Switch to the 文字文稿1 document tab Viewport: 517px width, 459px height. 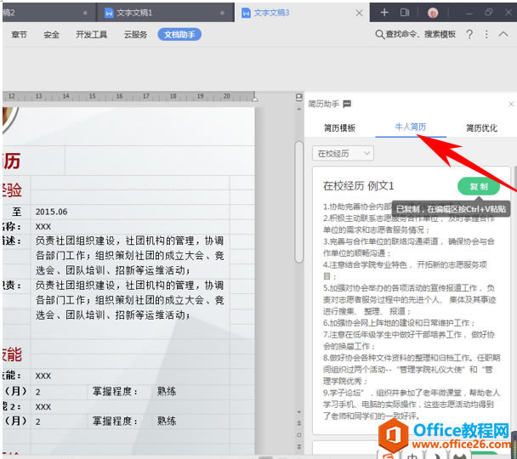coord(165,13)
